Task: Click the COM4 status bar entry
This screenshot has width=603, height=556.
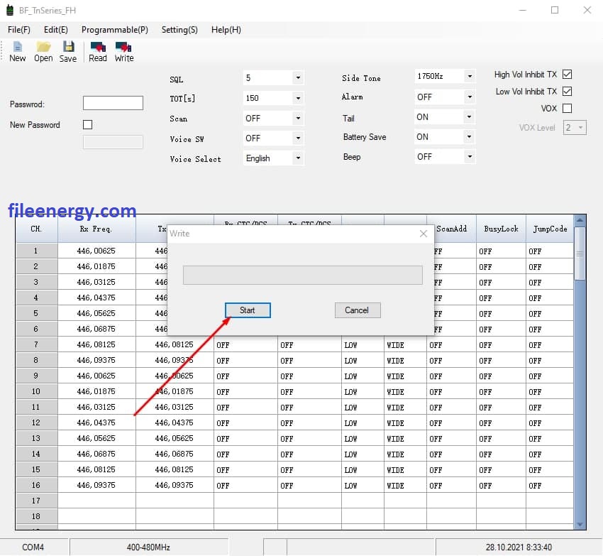Action: pyautogui.click(x=33, y=547)
